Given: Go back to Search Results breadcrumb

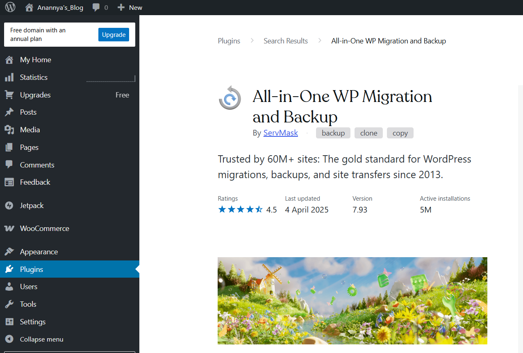Looking at the screenshot, I should (286, 41).
